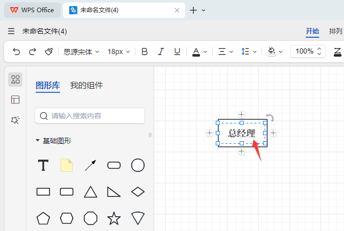
Task: Apply the fill color bucket
Action: click(x=271, y=52)
